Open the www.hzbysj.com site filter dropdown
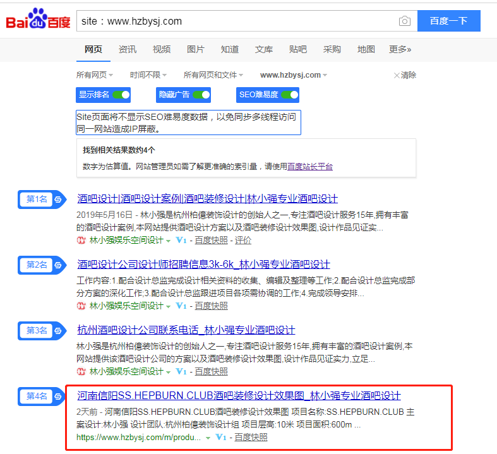 (294, 75)
